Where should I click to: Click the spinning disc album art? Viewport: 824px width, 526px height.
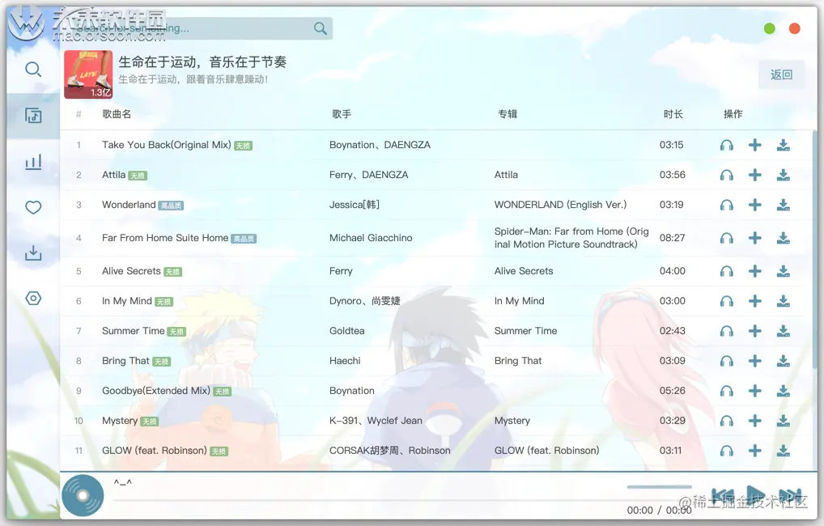click(x=83, y=495)
